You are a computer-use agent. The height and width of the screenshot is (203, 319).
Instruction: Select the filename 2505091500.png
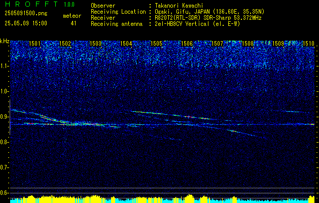(26, 13)
